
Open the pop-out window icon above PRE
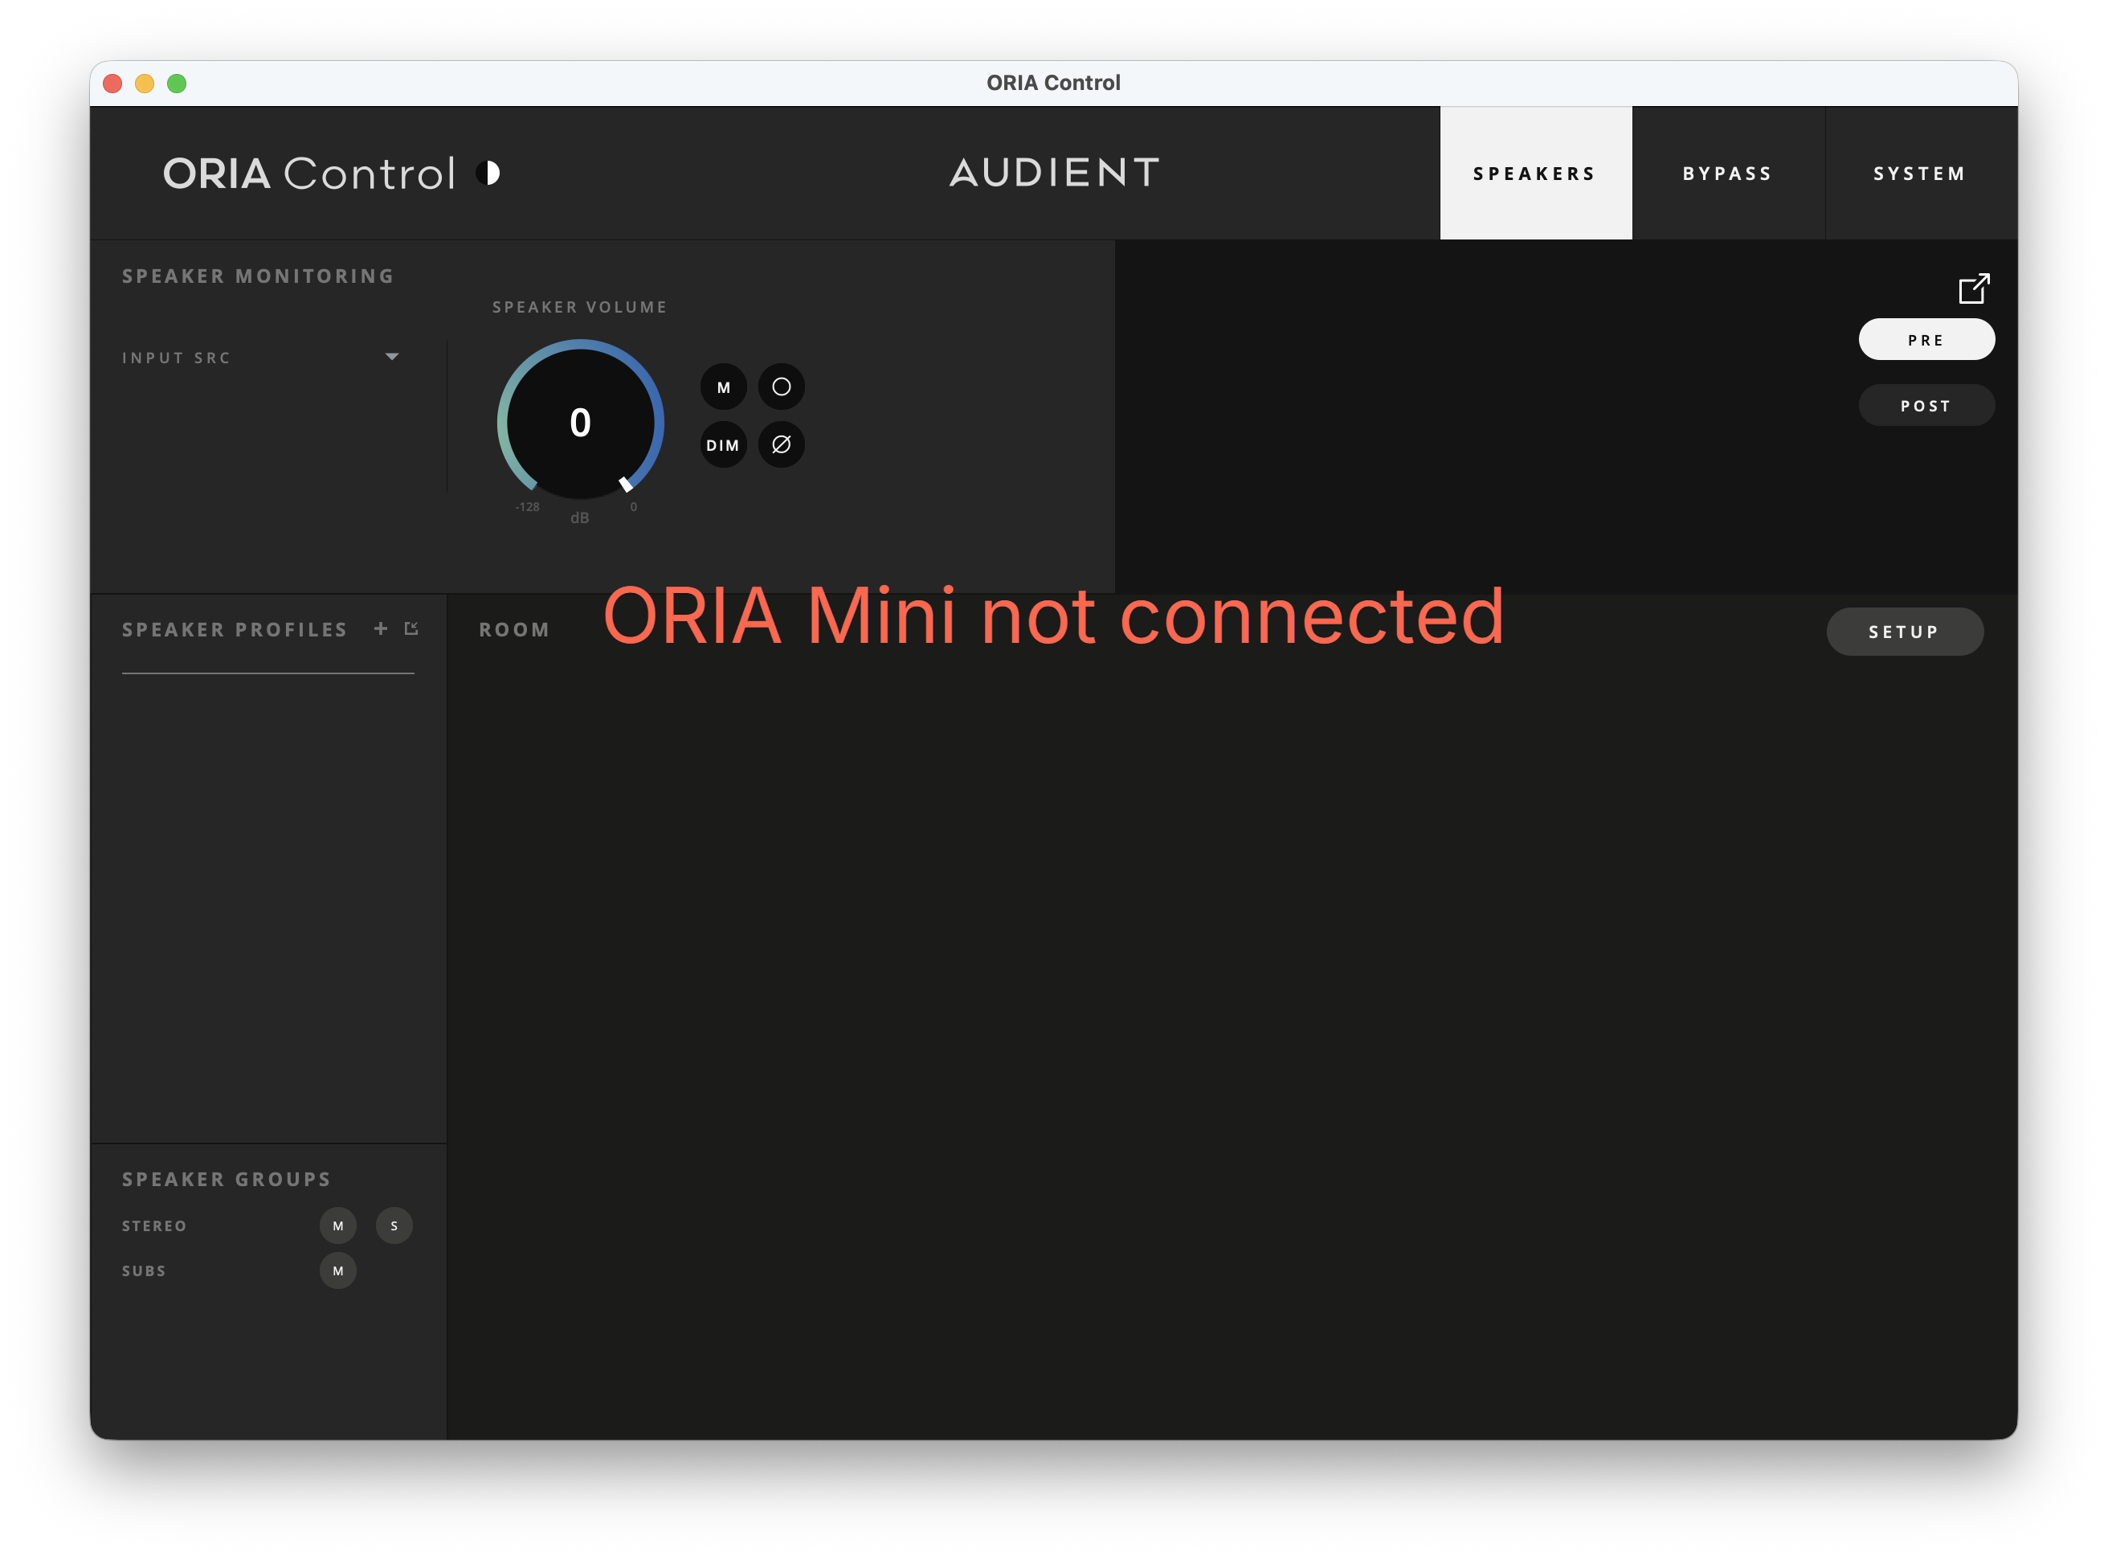[x=1973, y=288]
